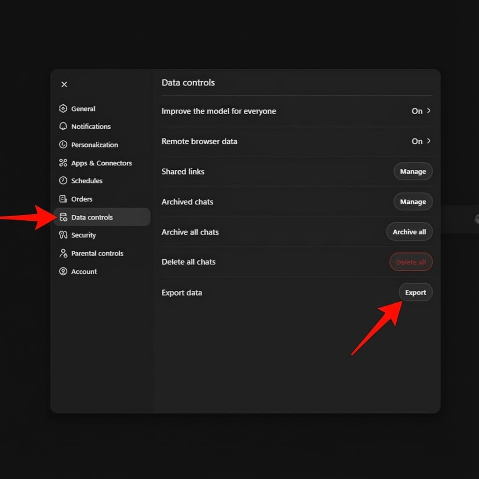This screenshot has height=479, width=479.
Task: Click the Data controls icon in sidebar
Action: [64, 217]
